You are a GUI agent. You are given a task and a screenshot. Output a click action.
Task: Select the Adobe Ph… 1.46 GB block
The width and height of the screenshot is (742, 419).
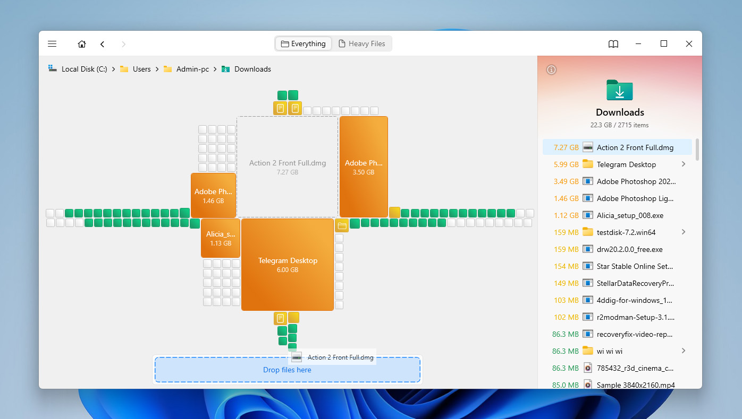pos(213,196)
